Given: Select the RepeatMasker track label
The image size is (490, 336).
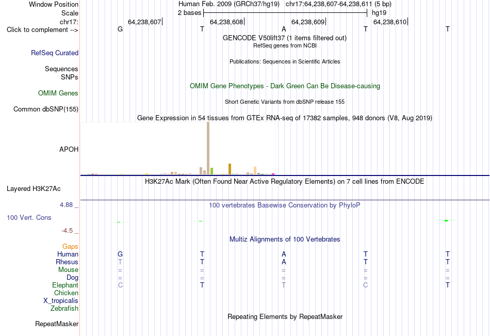Looking at the screenshot, I should tap(57, 324).
